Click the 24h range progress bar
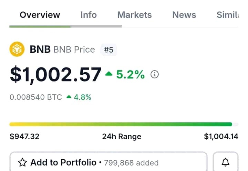The image size is (248, 171). pyautogui.click(x=121, y=124)
